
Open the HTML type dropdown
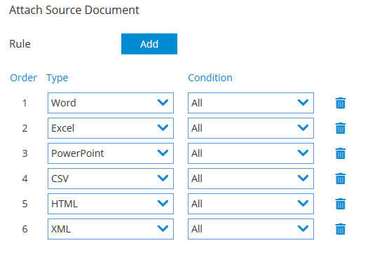(x=111, y=204)
